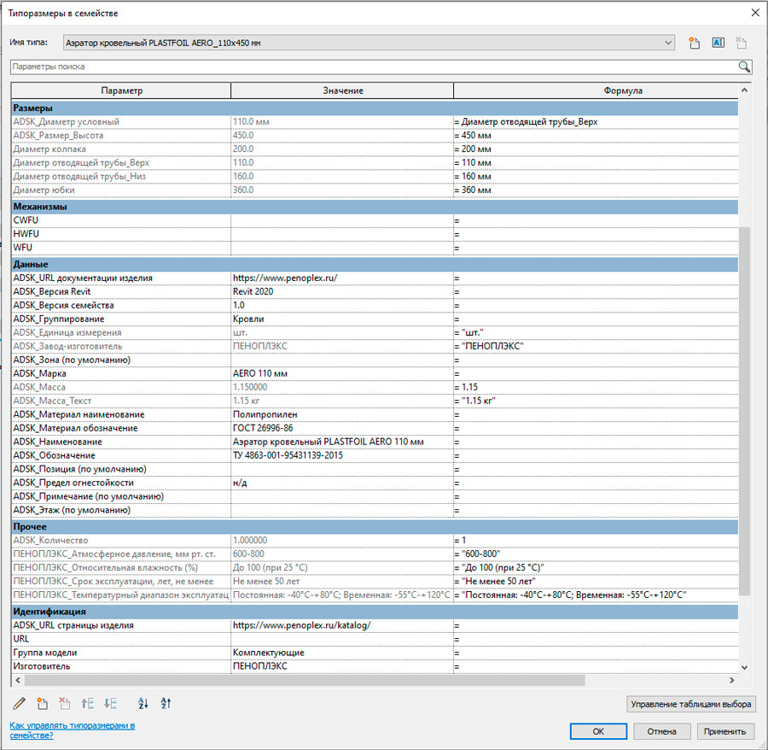Image resolution: width=768 pixels, height=750 pixels.
Task: Click the vertical scrollbar down arrow
Action: coord(744,667)
